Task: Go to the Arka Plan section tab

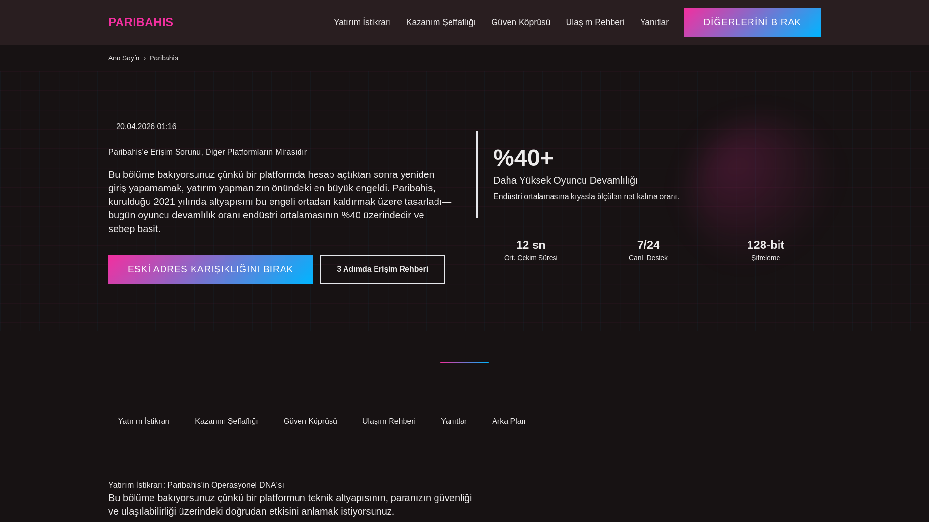Action: tap(509, 421)
